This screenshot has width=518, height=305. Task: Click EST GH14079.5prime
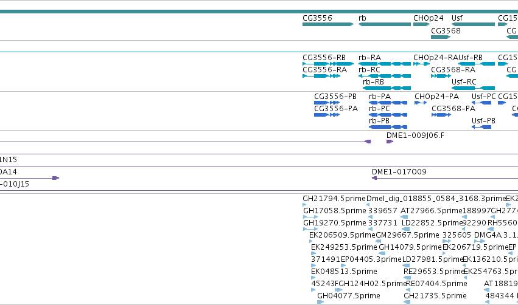pos(382,253)
